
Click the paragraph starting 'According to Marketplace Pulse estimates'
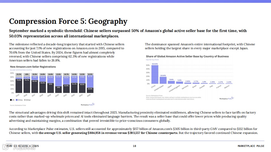pos(133,131)
